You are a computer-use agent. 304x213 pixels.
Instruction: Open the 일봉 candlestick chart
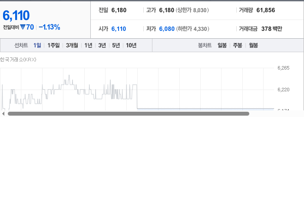click(x=222, y=45)
